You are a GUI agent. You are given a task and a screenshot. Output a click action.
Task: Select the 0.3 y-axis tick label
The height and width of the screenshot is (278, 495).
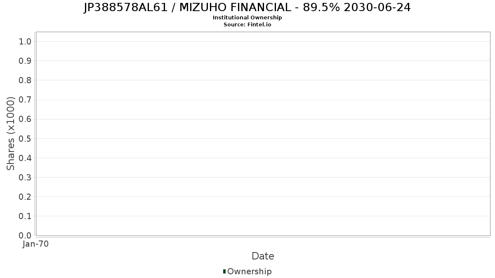click(x=25, y=178)
